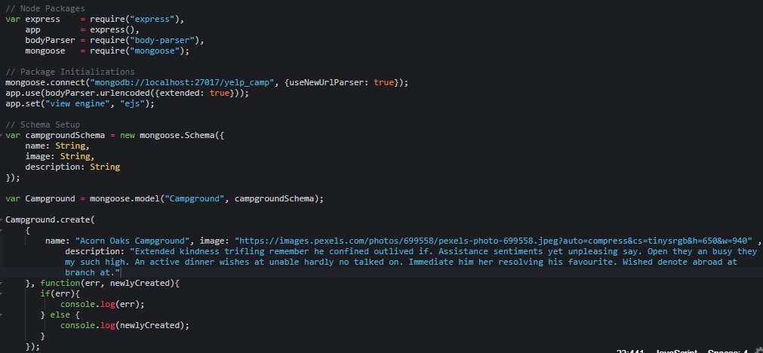The width and height of the screenshot is (763, 353).
Task: Fold the if(err){ block arrow
Action: (x=2, y=293)
